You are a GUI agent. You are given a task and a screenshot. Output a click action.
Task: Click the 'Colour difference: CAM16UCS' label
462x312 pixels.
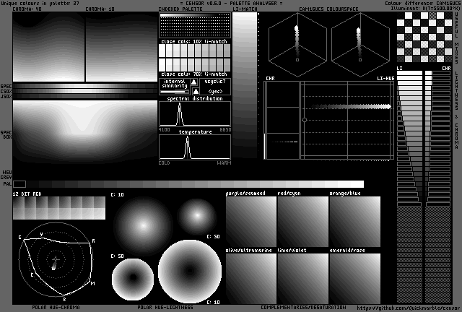point(422,3)
